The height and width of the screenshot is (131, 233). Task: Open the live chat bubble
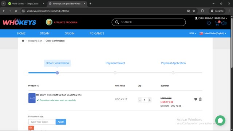click(x=220, y=120)
